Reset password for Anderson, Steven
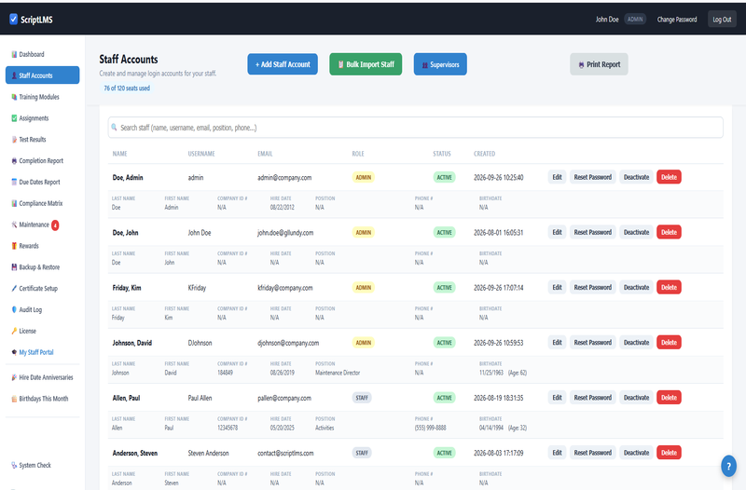 point(593,453)
